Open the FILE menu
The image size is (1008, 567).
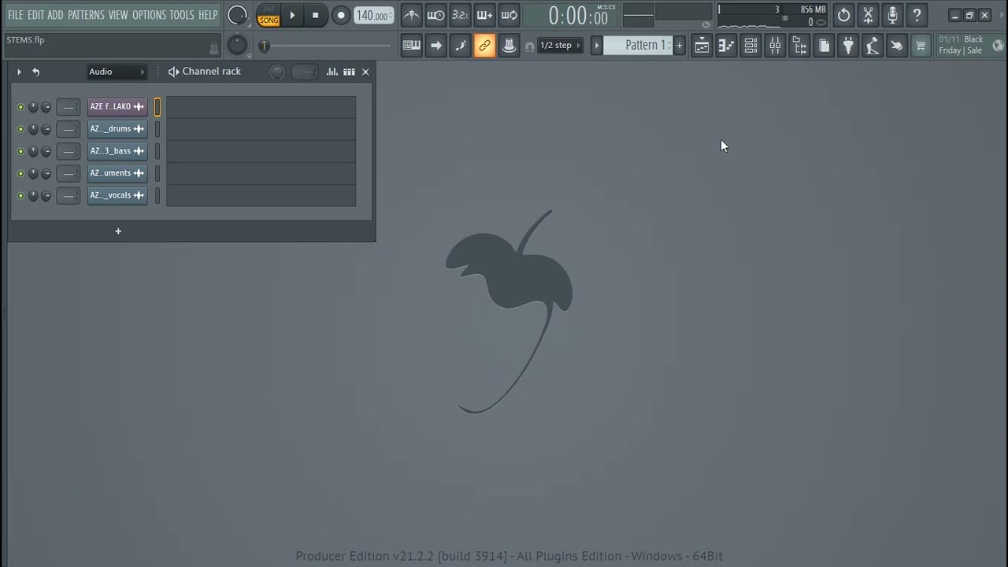pyautogui.click(x=16, y=15)
